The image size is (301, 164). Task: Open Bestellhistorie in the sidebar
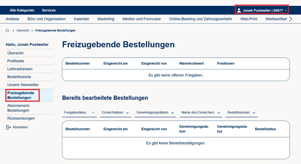tap(19, 77)
